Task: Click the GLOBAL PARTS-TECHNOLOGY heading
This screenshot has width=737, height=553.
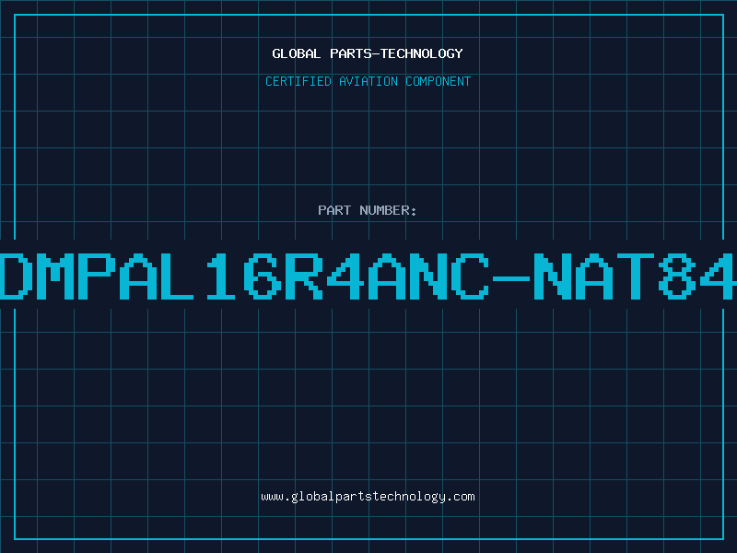Action: pos(368,54)
